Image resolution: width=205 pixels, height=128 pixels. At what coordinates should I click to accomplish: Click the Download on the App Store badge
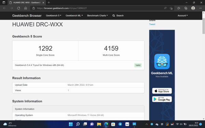[x=162, y=91]
